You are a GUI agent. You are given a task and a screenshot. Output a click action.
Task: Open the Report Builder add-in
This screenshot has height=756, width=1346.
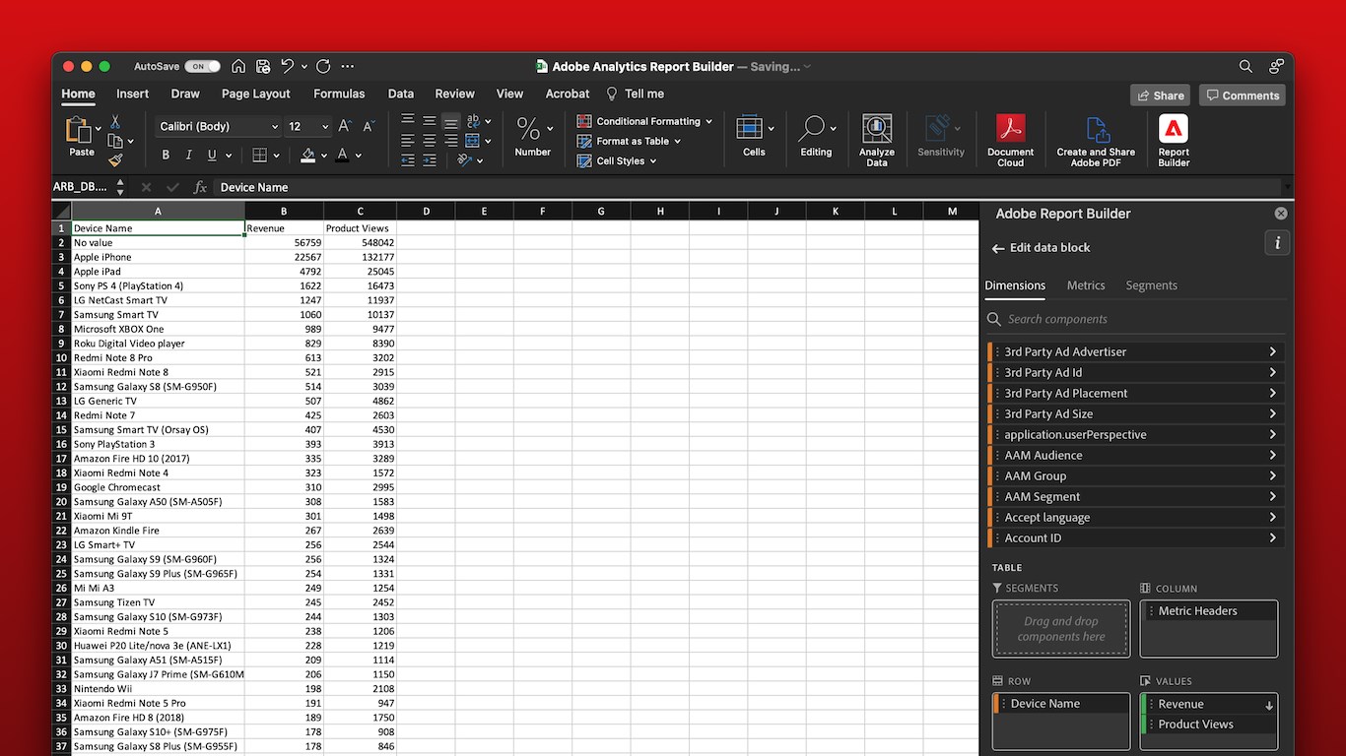[x=1173, y=140]
